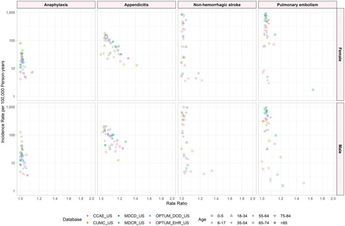Click the 'CUMC_US' legend text

[103, 223]
